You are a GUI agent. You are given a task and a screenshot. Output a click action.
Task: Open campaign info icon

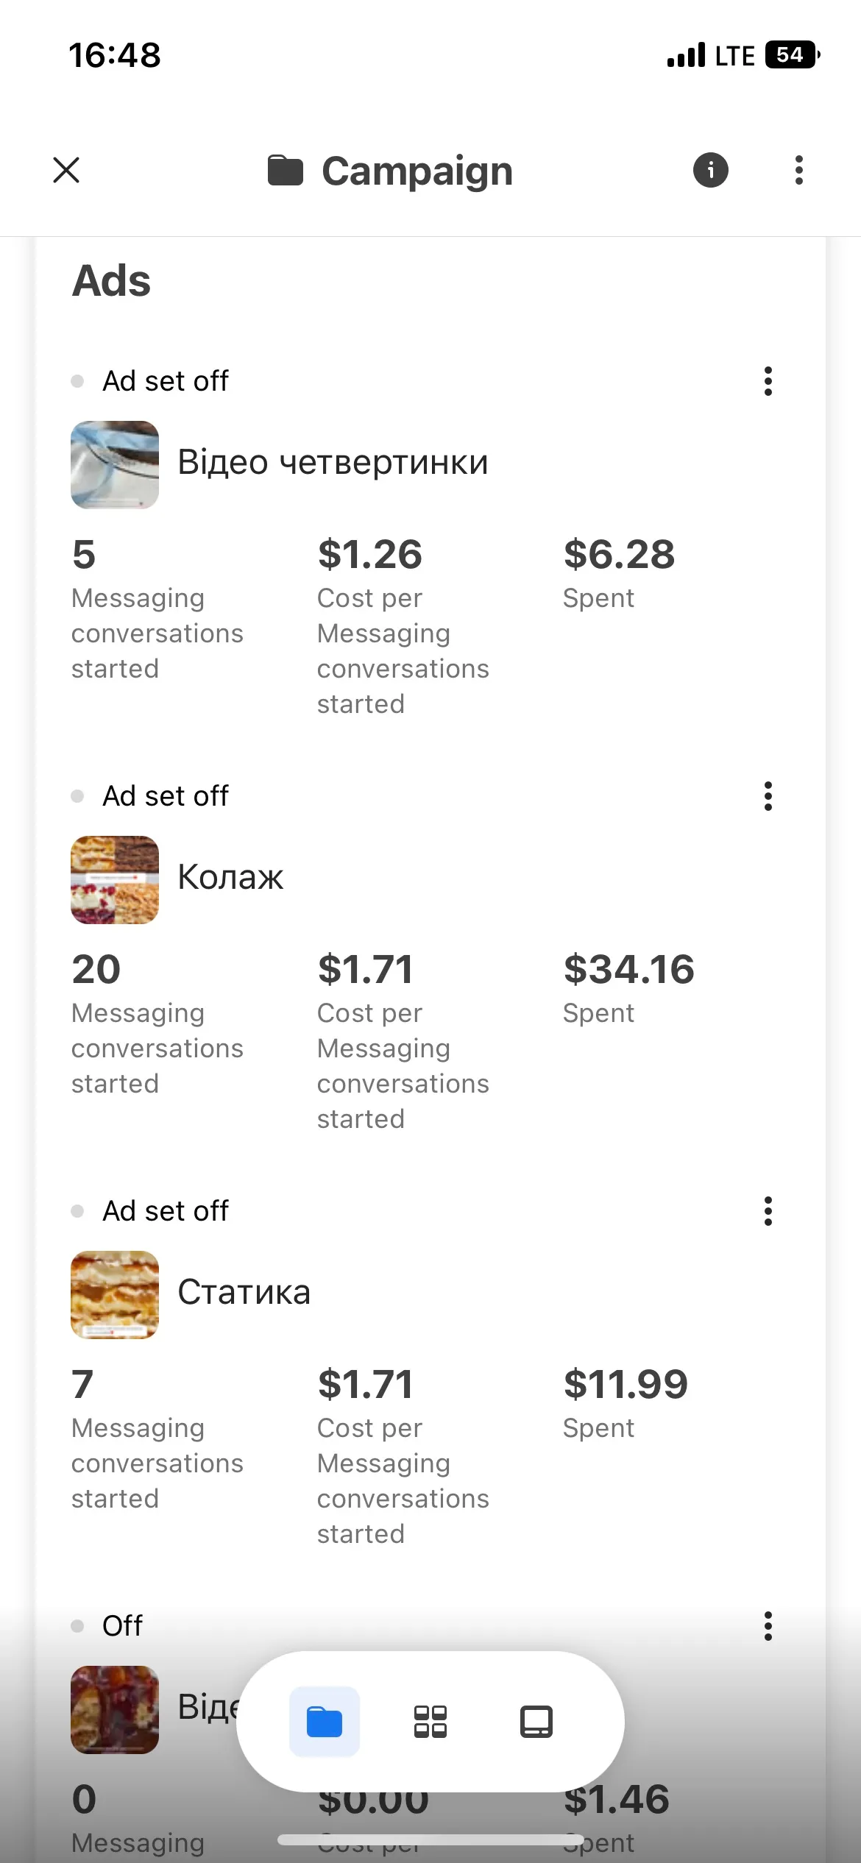(x=710, y=171)
